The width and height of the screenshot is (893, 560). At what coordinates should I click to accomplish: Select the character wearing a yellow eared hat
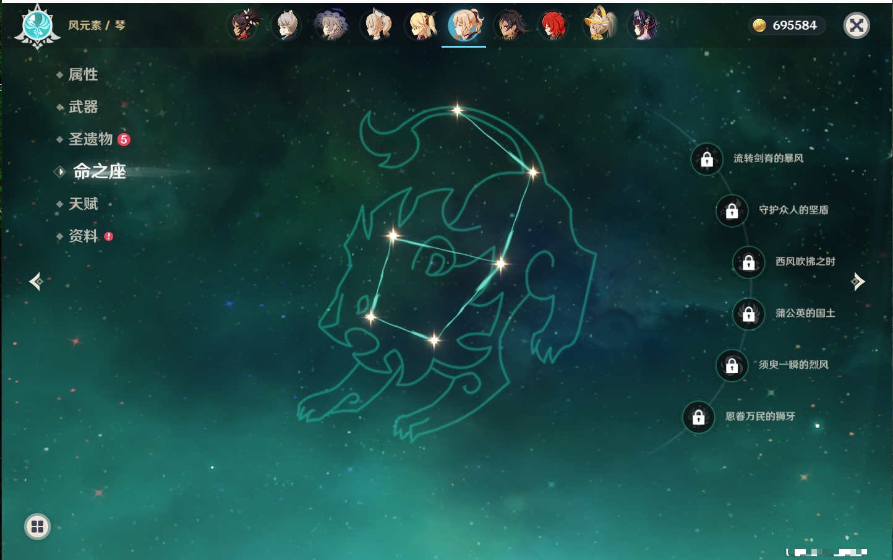click(599, 24)
